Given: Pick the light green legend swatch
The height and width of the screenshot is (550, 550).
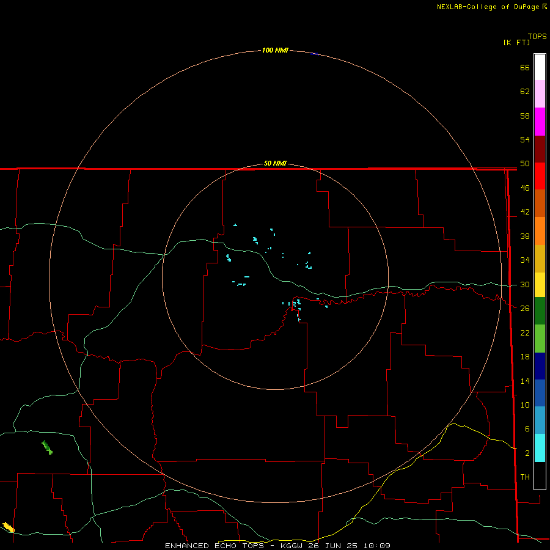Looking at the screenshot, I should coord(540,339).
